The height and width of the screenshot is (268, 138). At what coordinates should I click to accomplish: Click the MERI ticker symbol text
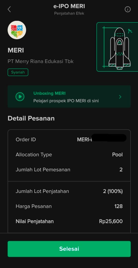click(x=16, y=50)
